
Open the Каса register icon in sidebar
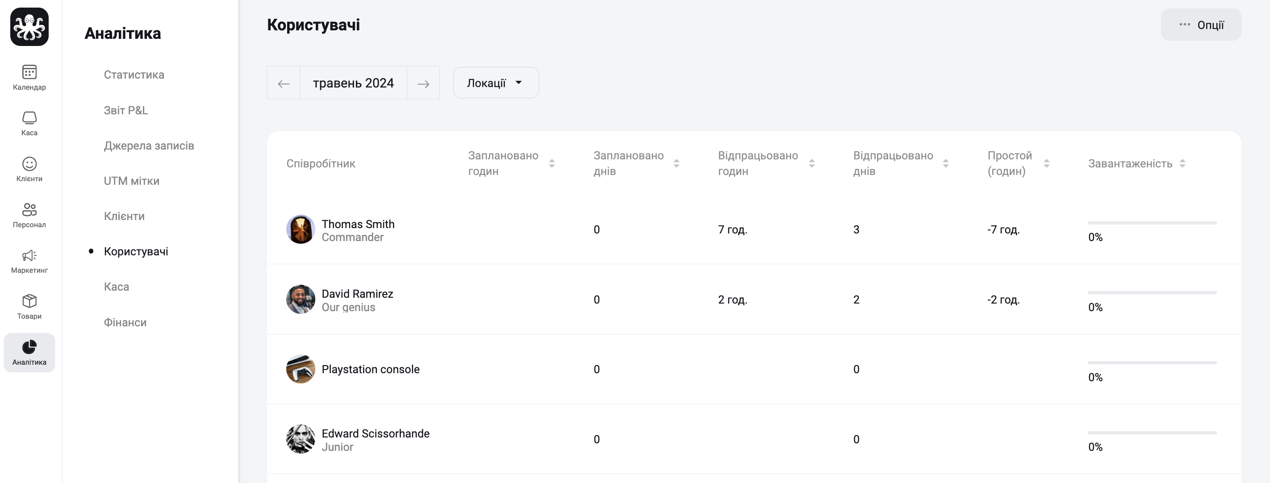pos(29,123)
